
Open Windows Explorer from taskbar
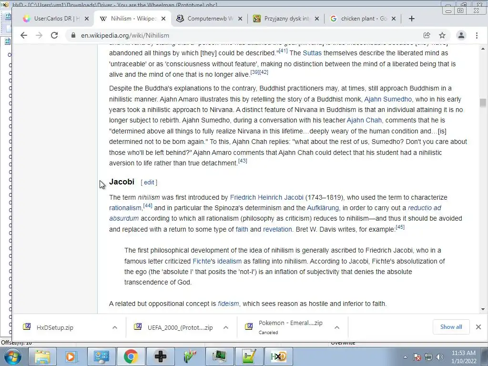[42, 356]
